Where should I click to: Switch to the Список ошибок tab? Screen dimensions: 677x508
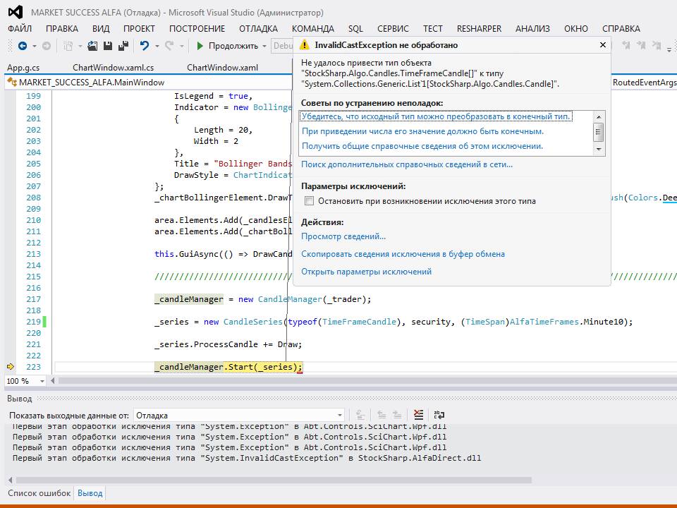click(39, 493)
